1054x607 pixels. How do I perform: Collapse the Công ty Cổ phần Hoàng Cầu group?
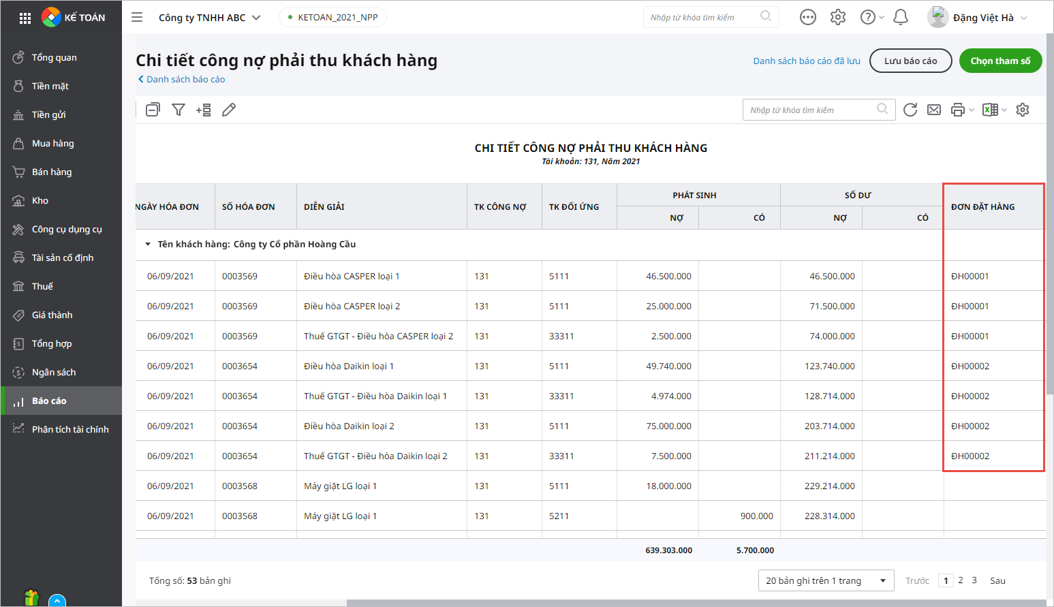tap(148, 245)
